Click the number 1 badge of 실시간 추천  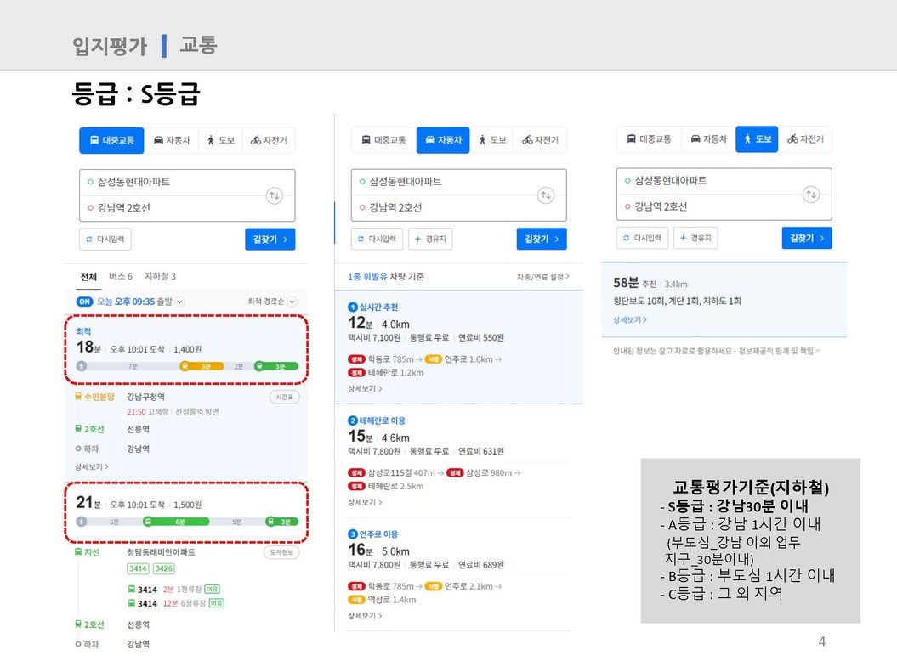click(x=352, y=308)
